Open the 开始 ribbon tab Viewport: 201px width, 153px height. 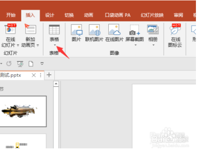[x=11, y=15]
